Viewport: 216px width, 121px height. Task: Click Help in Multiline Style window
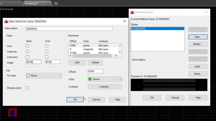pos(198,98)
